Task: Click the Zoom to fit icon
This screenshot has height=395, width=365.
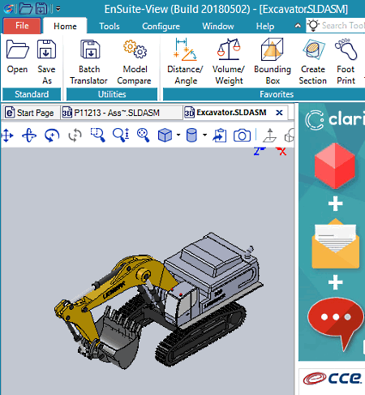Action: pyautogui.click(x=143, y=135)
